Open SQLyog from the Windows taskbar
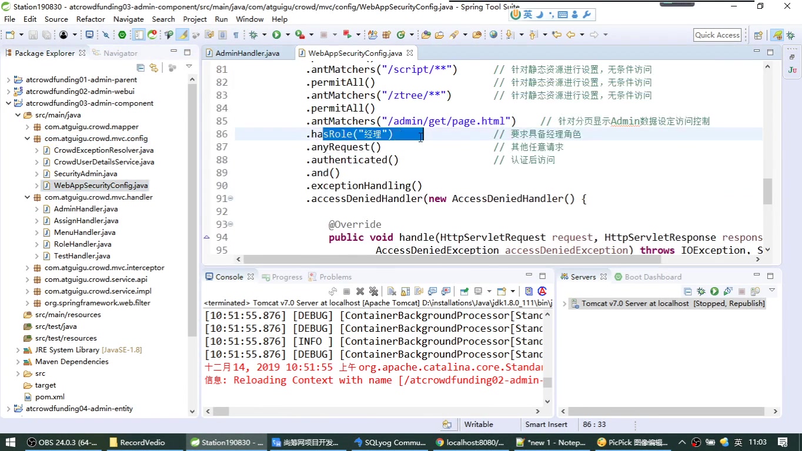This screenshot has width=802, height=451. click(x=390, y=442)
